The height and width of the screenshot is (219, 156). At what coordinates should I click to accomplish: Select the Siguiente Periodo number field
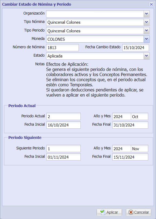(x=63, y=148)
